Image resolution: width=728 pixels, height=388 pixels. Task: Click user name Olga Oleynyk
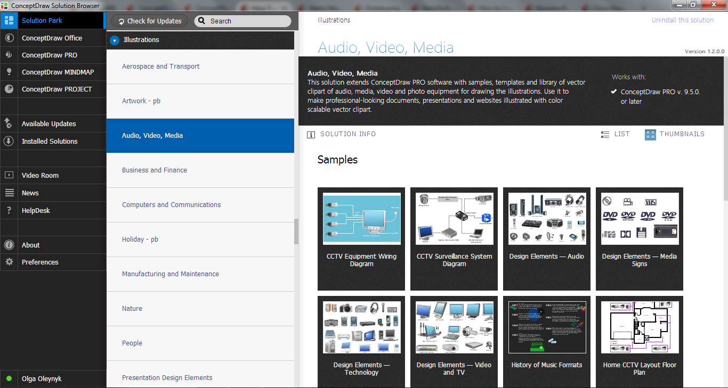(42, 379)
